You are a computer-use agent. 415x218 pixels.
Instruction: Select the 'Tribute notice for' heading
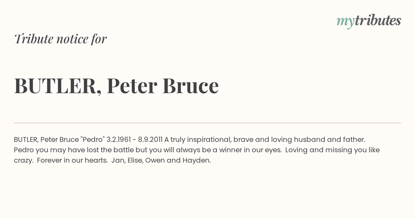(60, 39)
